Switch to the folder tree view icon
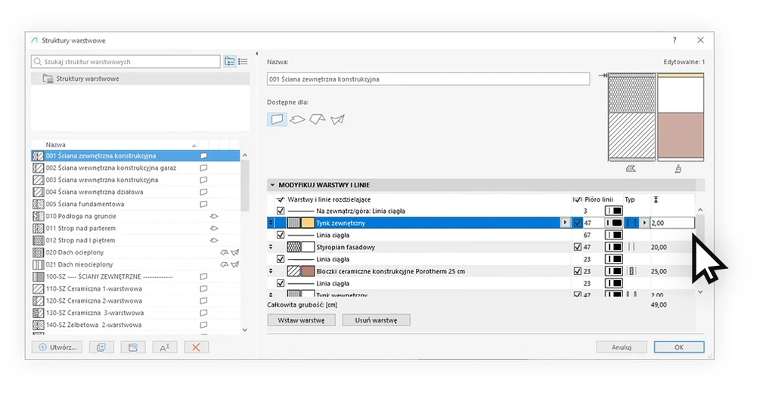 point(230,61)
